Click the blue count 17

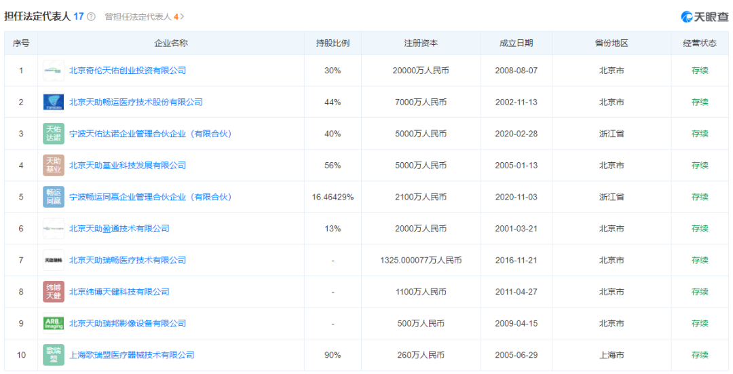click(79, 17)
